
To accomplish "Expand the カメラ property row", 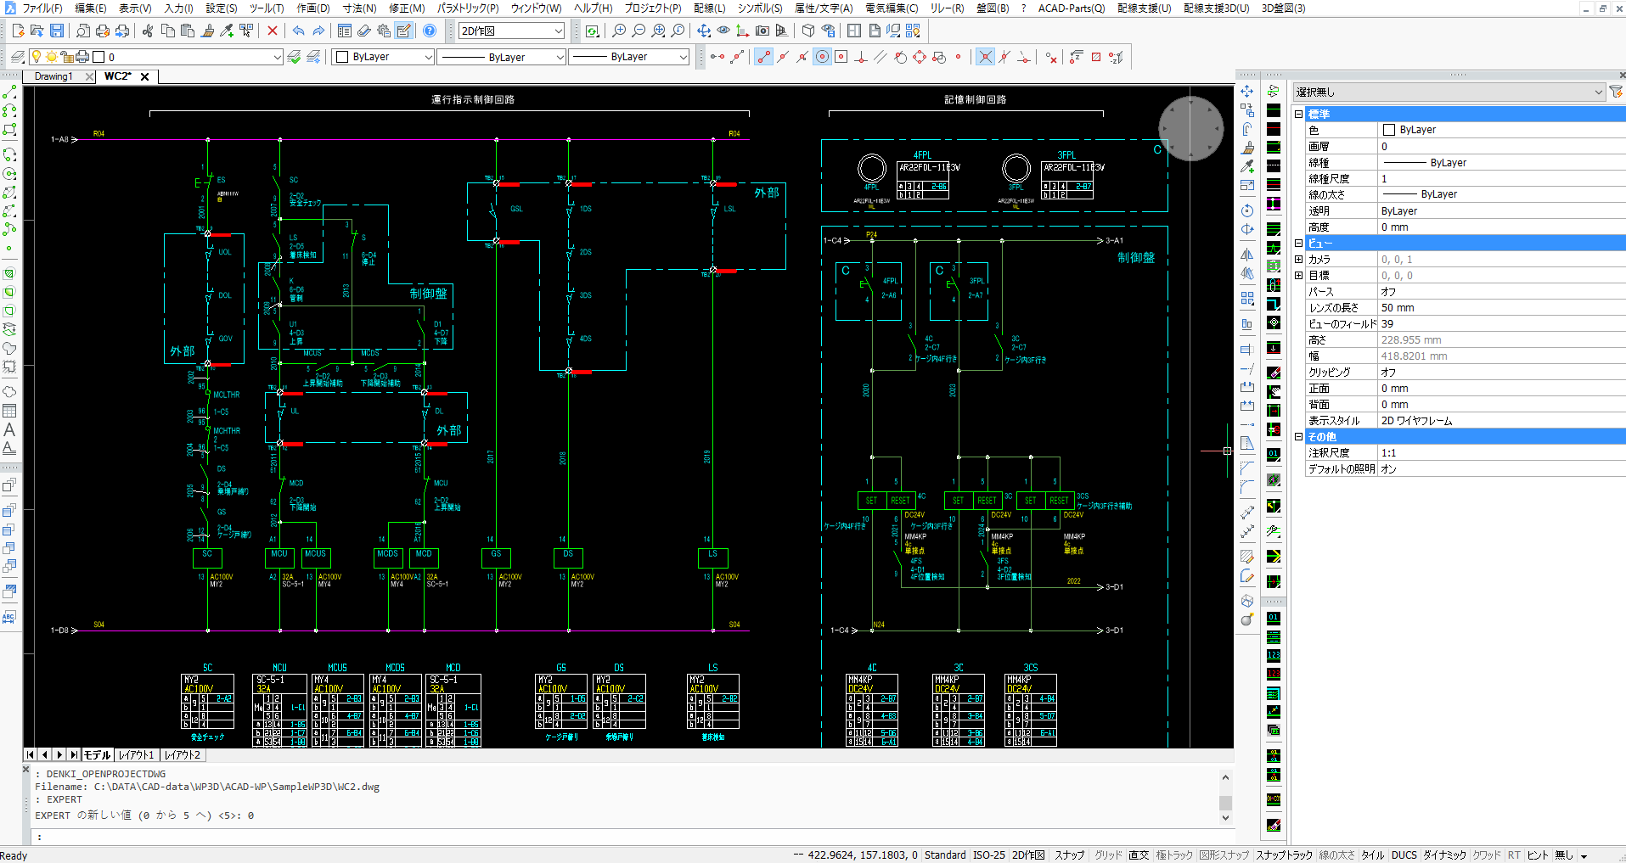I will click(x=1298, y=259).
